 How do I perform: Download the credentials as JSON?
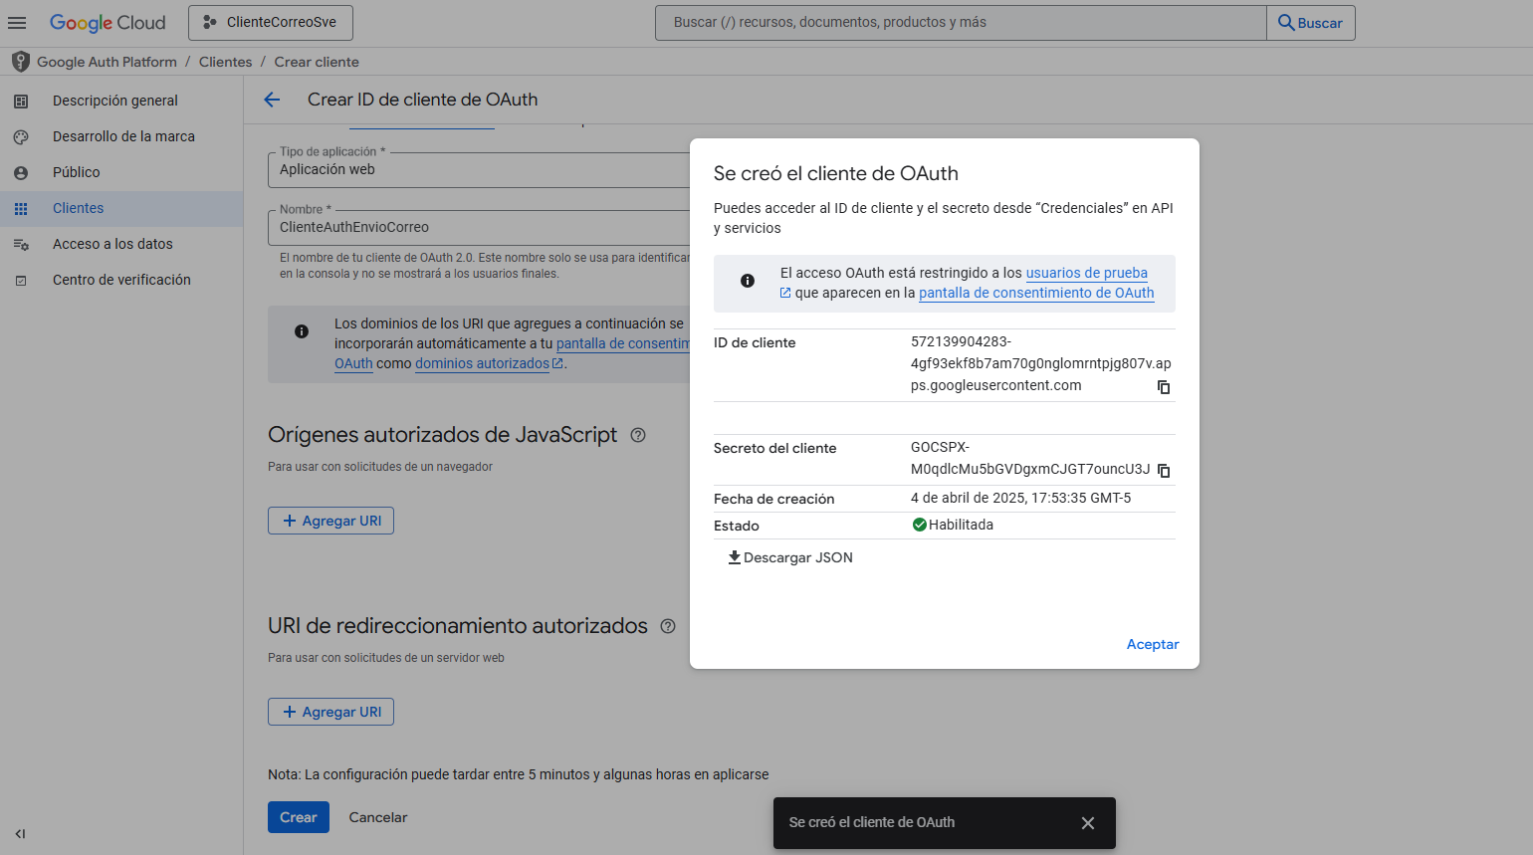790,557
